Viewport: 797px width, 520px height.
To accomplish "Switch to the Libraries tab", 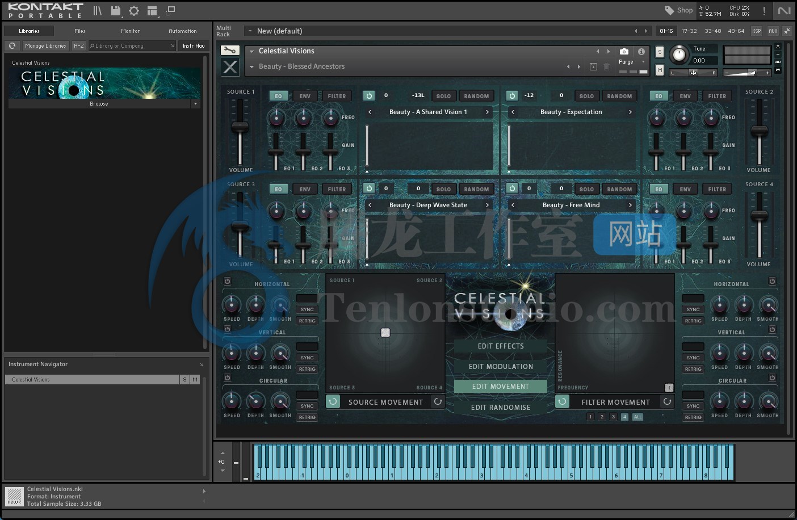I will [29, 31].
